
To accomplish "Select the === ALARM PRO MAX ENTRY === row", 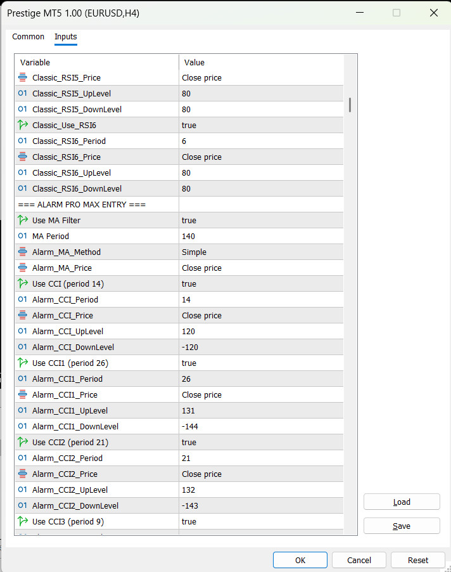I will click(x=179, y=204).
